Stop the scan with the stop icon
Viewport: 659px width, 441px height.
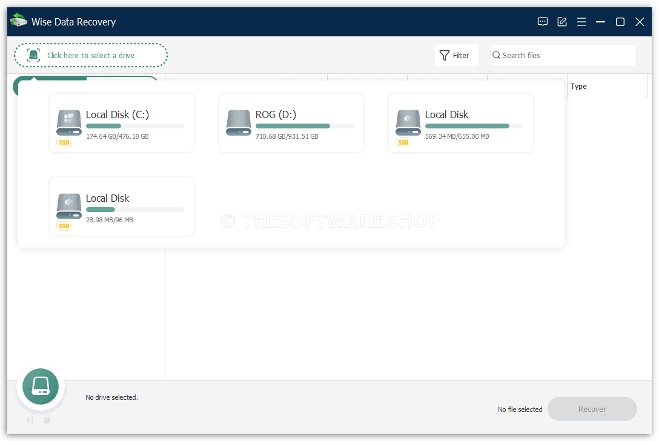[47, 420]
